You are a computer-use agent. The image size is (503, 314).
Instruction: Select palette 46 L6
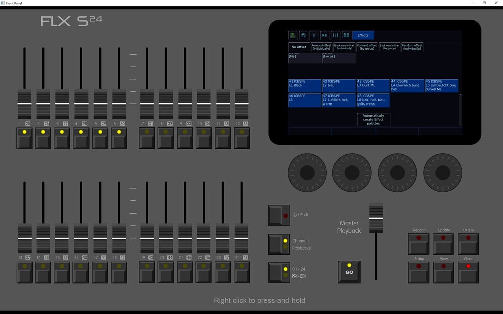point(305,100)
